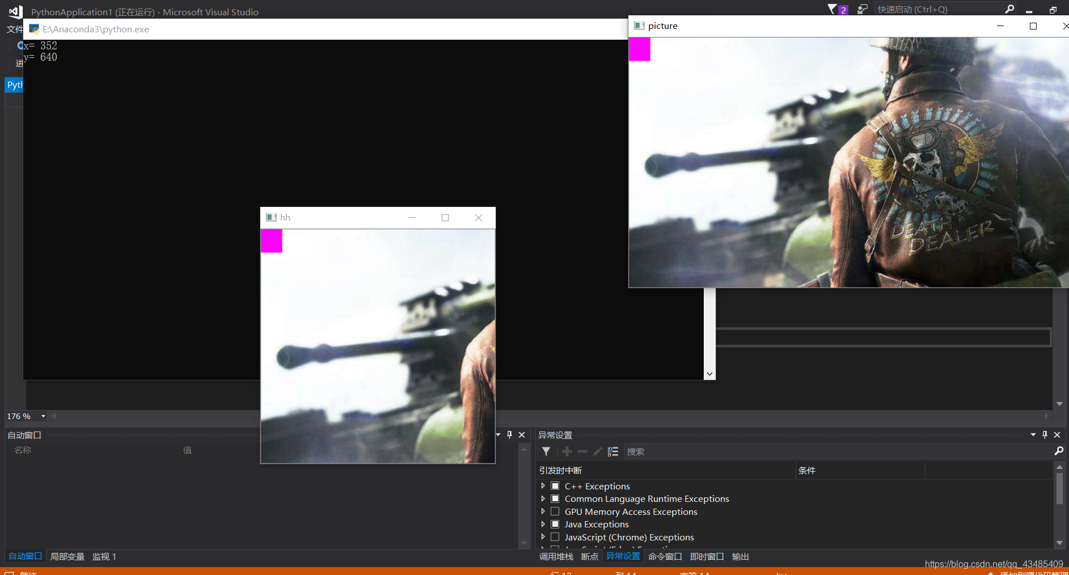Select the Java Exceptions row text
1069x575 pixels.
coord(597,524)
